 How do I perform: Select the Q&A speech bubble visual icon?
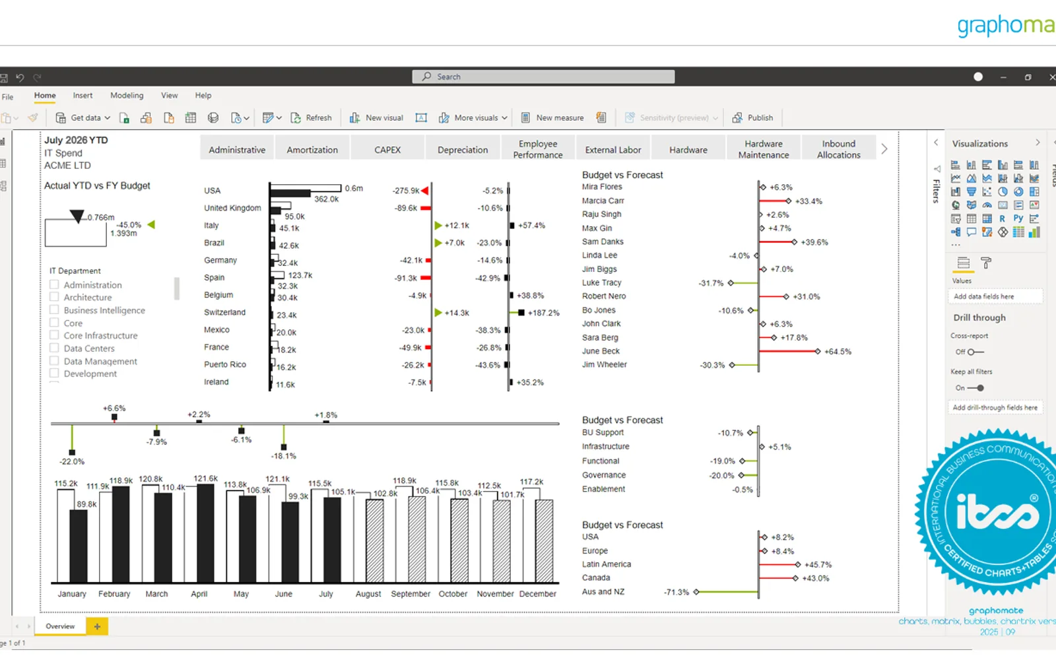(971, 232)
